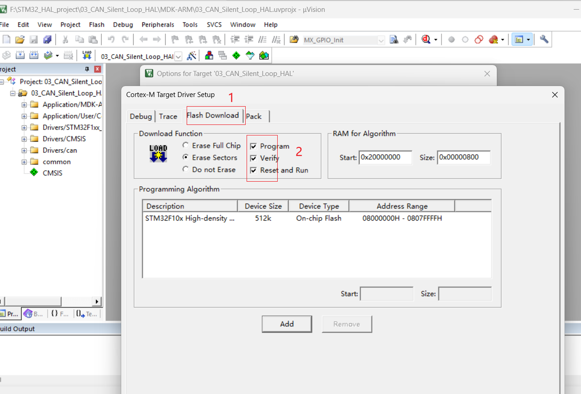The height and width of the screenshot is (394, 581).
Task: Open the Project menu
Action: click(70, 25)
